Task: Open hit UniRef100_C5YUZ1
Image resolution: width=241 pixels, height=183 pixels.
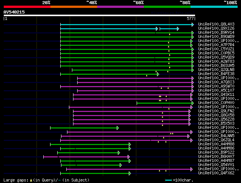Action: pyautogui.click(x=216, y=49)
